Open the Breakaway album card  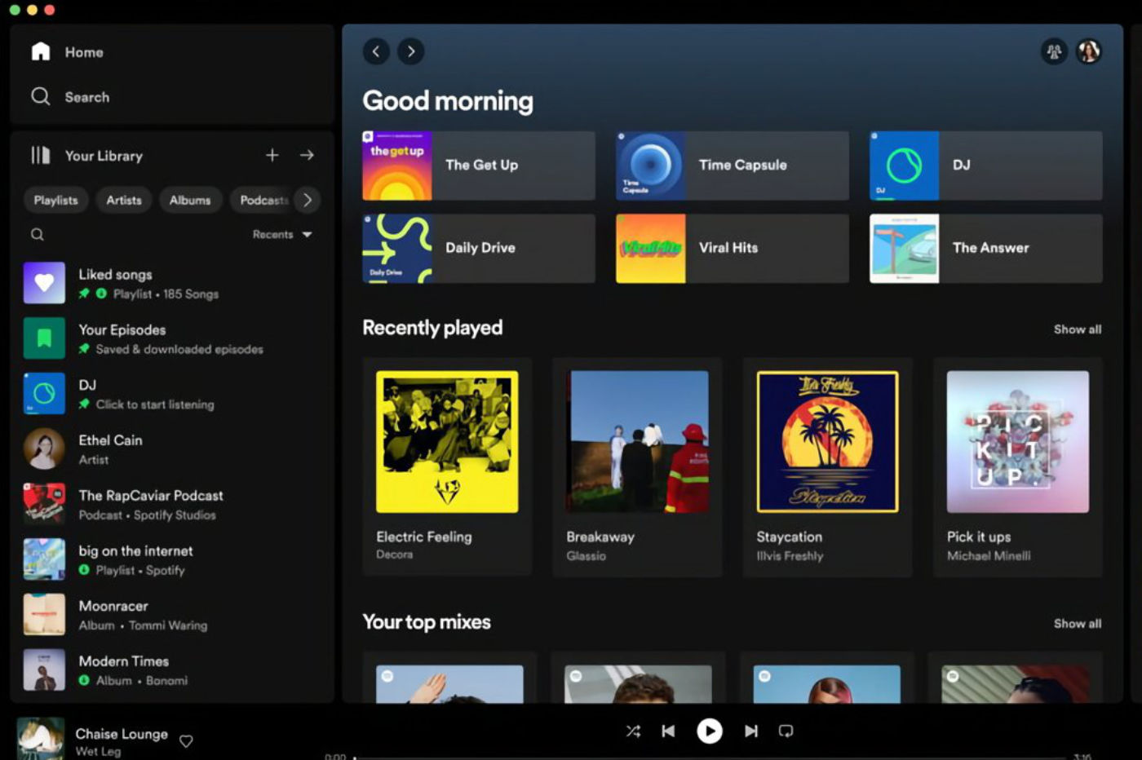[x=637, y=467]
